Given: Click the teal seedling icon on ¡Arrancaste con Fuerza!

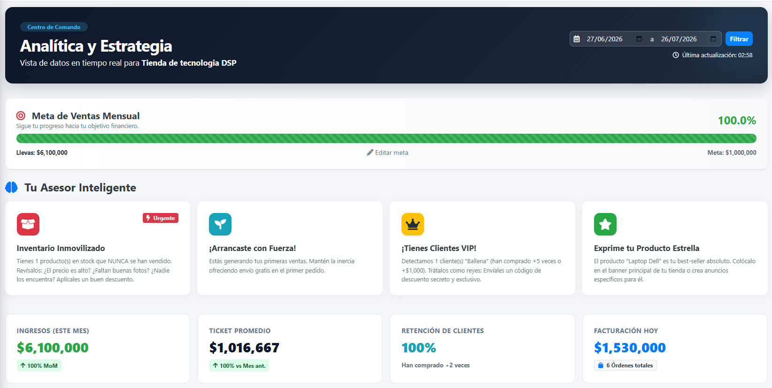Looking at the screenshot, I should tap(220, 224).
